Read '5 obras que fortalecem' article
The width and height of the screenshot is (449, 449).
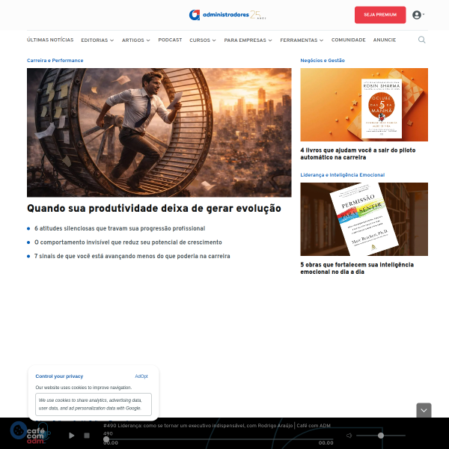[357, 269]
